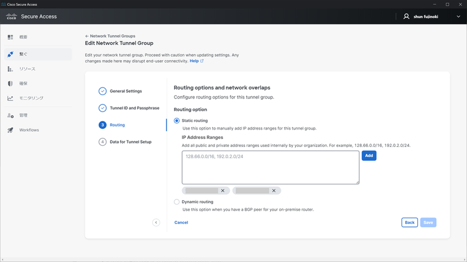Select the Static routing radio button

[x=177, y=121]
